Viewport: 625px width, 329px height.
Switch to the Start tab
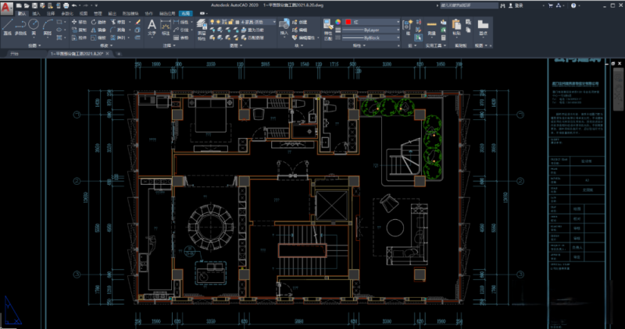pos(14,55)
